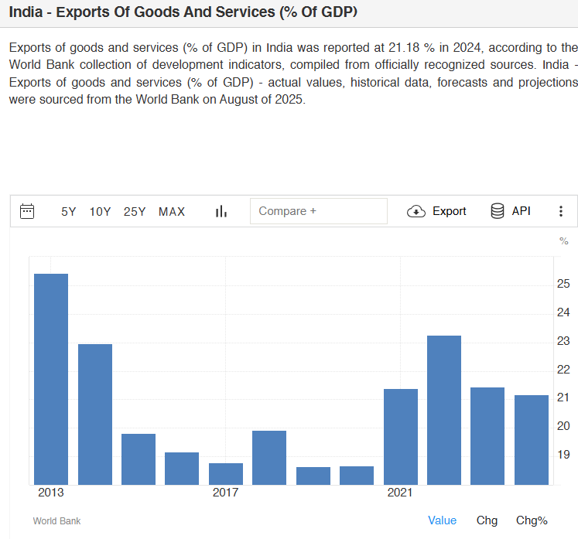Viewport: 578px width, 539px height.
Task: Select the 25Y time range
Action: point(135,211)
